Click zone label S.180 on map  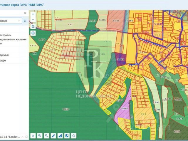coord(143,52)
